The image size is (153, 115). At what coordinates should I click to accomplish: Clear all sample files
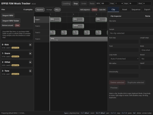click(x=17, y=25)
